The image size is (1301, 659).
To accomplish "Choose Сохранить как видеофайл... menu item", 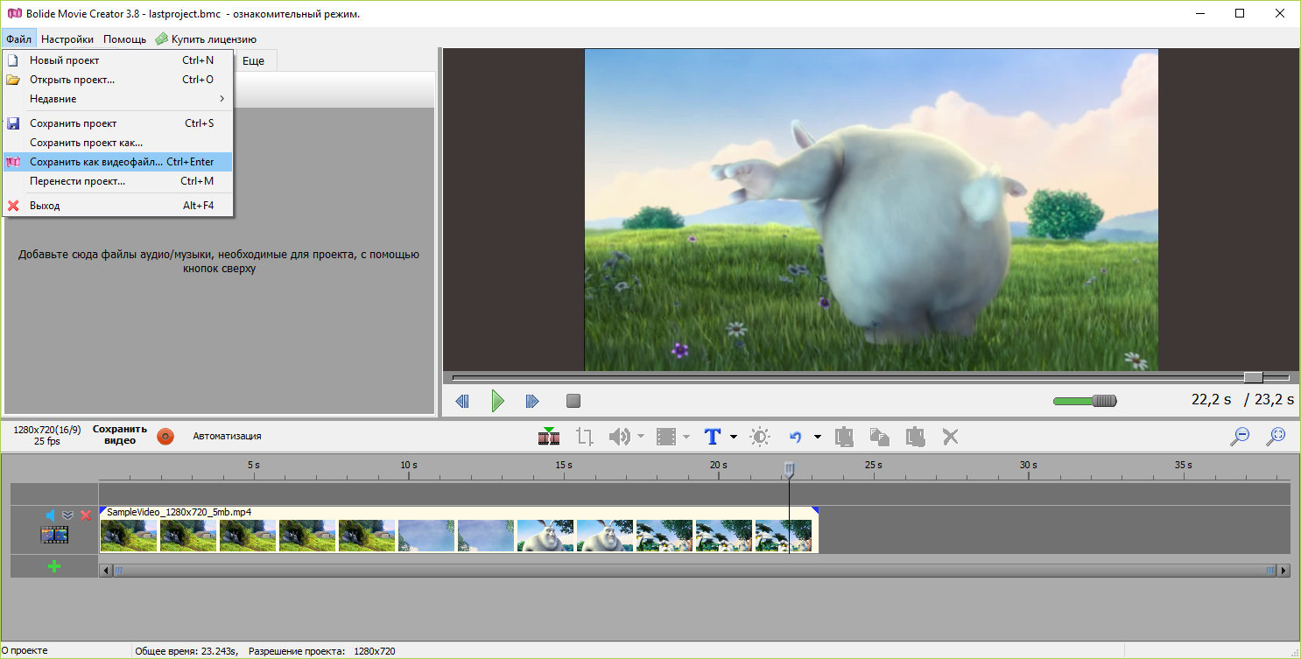I will click(x=117, y=162).
